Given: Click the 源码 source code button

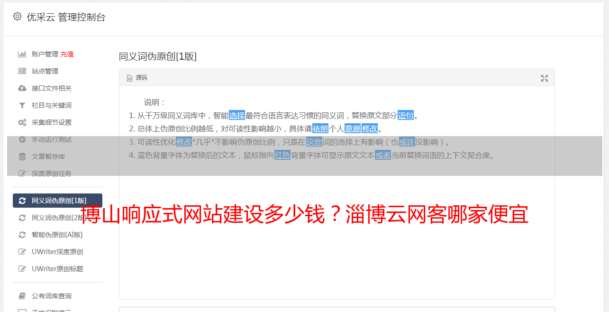Looking at the screenshot, I should [x=137, y=78].
